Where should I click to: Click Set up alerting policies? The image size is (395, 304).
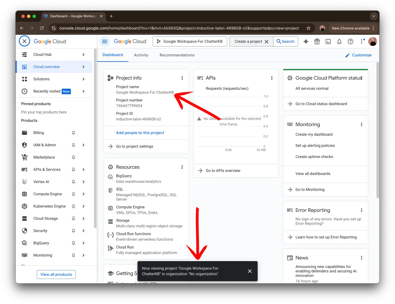click(x=315, y=146)
